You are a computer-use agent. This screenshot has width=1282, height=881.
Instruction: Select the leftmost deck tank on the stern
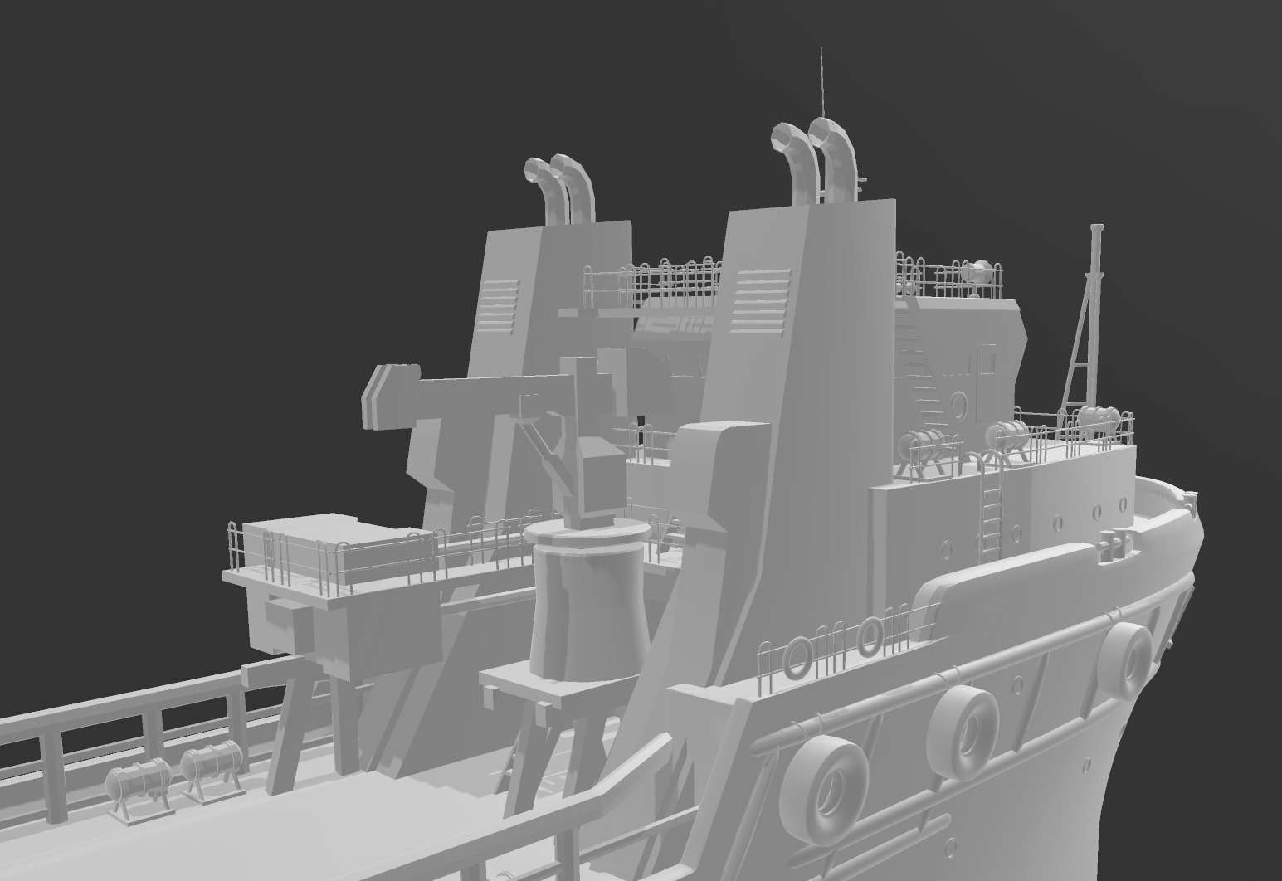click(138, 791)
